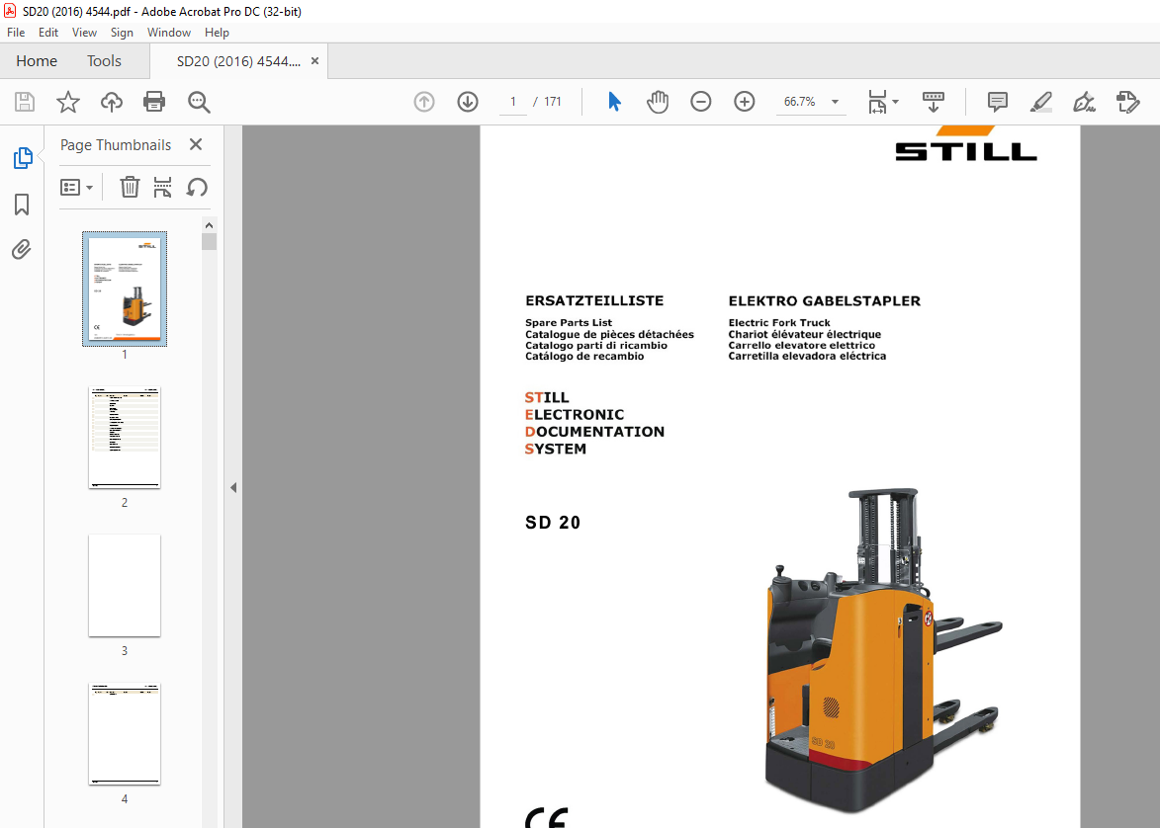Image resolution: width=1160 pixels, height=828 pixels.
Task: Go to previous page arrow
Action: coord(424,102)
